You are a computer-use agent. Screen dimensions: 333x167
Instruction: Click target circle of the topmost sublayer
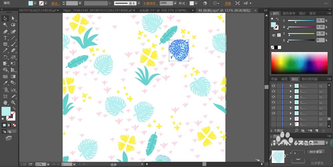point(321,86)
